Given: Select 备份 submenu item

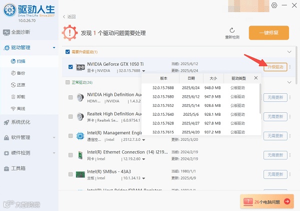Looking at the screenshot, I should (29, 73).
